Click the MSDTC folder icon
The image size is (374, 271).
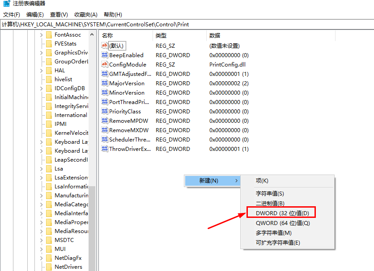click(49, 240)
